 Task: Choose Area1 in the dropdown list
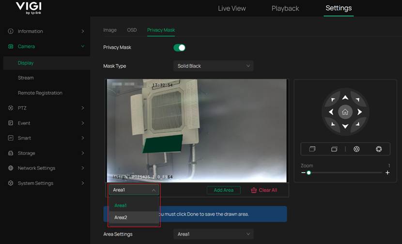click(x=134, y=205)
